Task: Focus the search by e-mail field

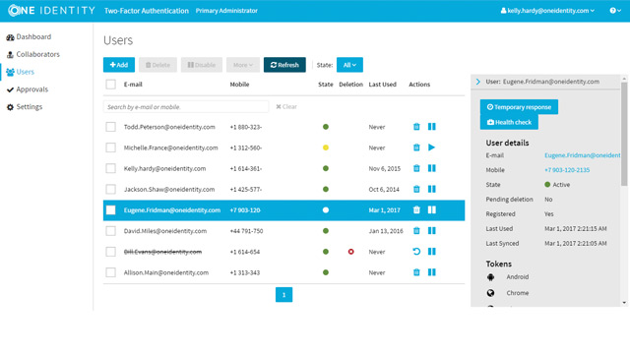Action: [x=186, y=107]
